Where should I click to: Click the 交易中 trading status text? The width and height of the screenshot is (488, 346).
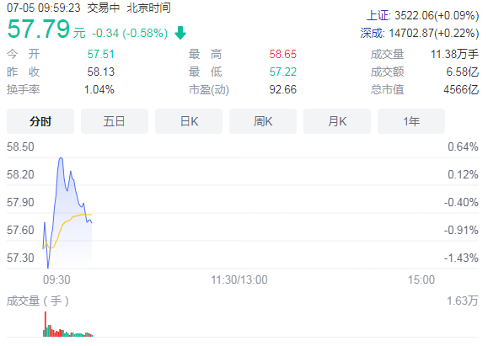[x=104, y=8]
